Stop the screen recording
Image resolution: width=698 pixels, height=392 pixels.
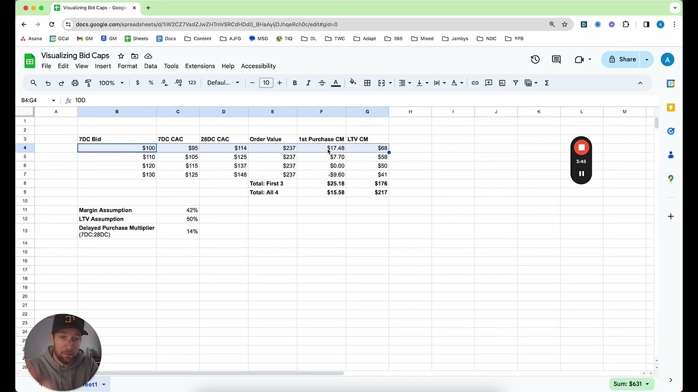tap(581, 148)
